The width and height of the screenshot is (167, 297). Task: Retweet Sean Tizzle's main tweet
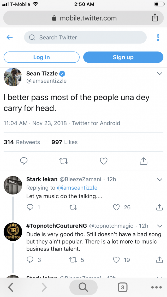pyautogui.click(x=64, y=161)
